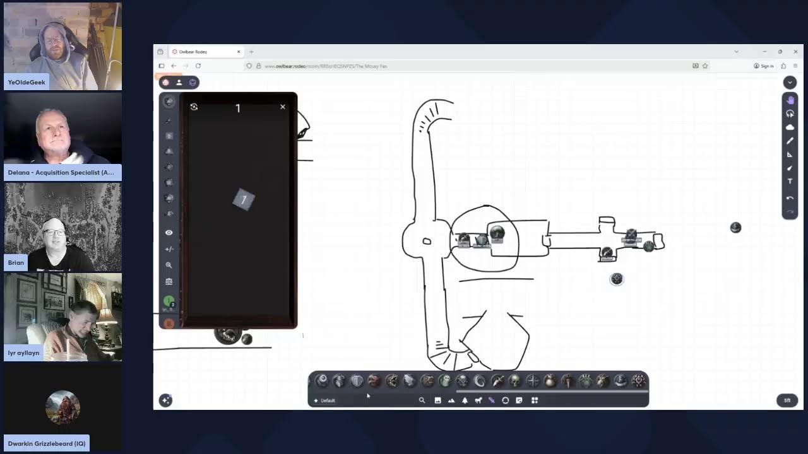Select the purple sword character filter

click(492, 400)
